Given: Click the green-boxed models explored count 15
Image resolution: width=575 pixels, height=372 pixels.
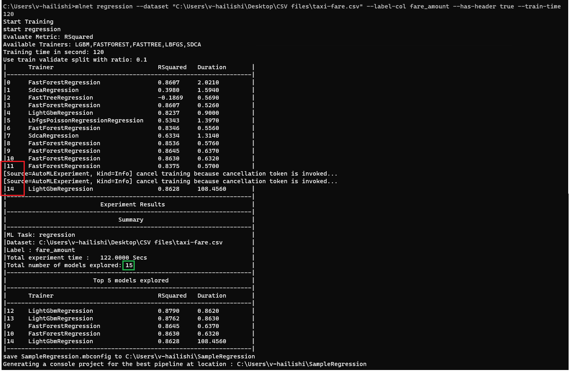Looking at the screenshot, I should click(x=129, y=265).
